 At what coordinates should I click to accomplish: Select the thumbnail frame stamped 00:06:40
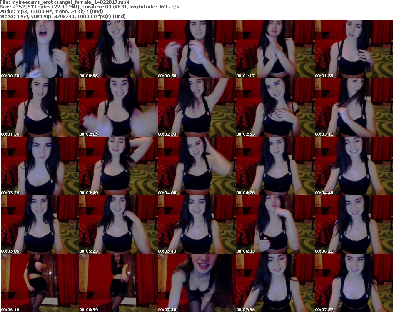point(40,283)
